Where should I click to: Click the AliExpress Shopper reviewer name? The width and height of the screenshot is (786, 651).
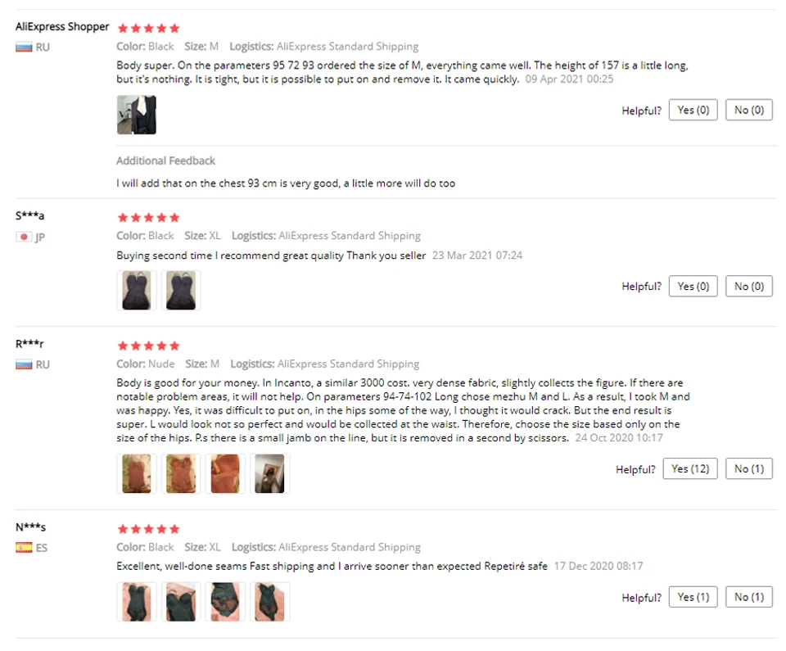coord(62,26)
